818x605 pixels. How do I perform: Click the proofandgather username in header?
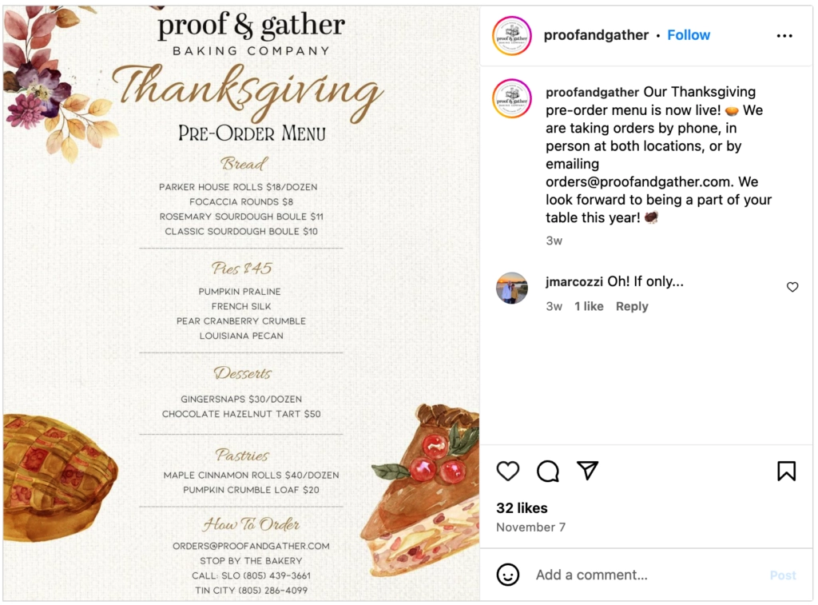596,35
